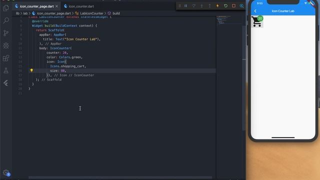320x180 pixels.
Task: Trigger Flutter hot reload lightning icon
Action: [217, 6]
